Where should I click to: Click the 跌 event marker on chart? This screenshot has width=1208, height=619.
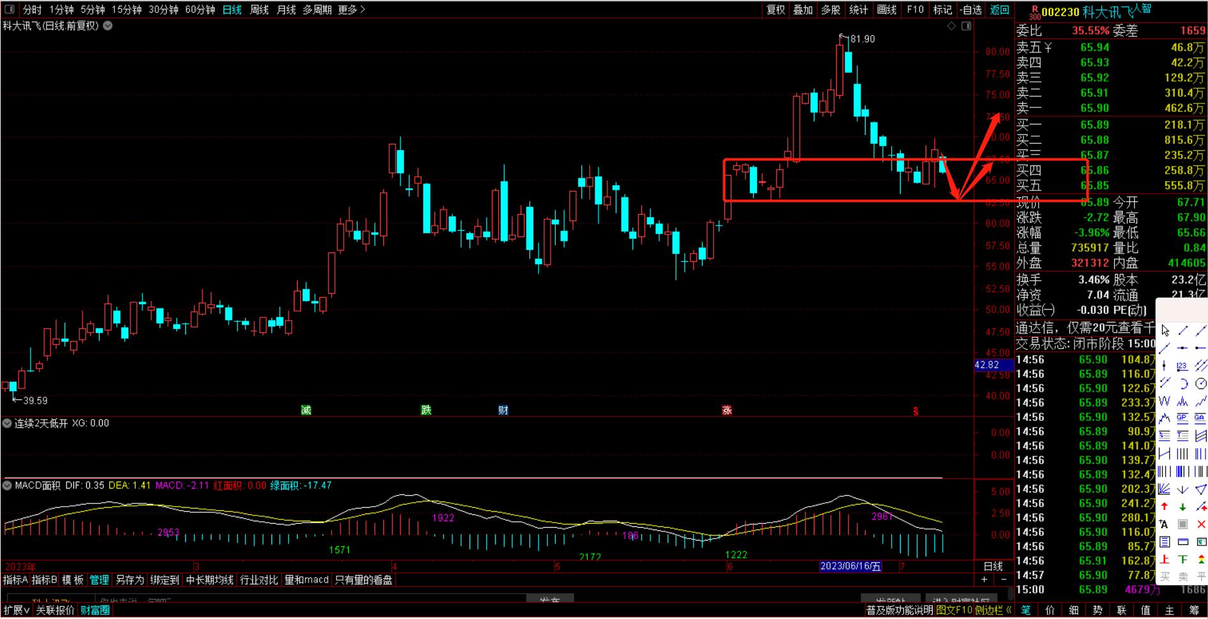(426, 410)
